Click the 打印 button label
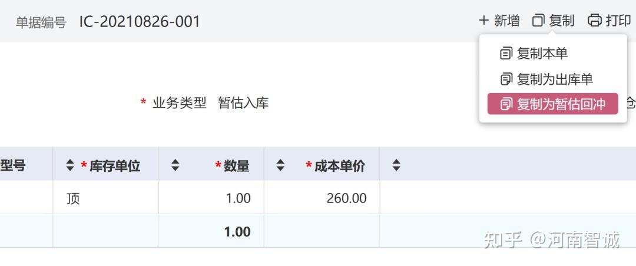This screenshot has height=266, width=636. [618, 20]
